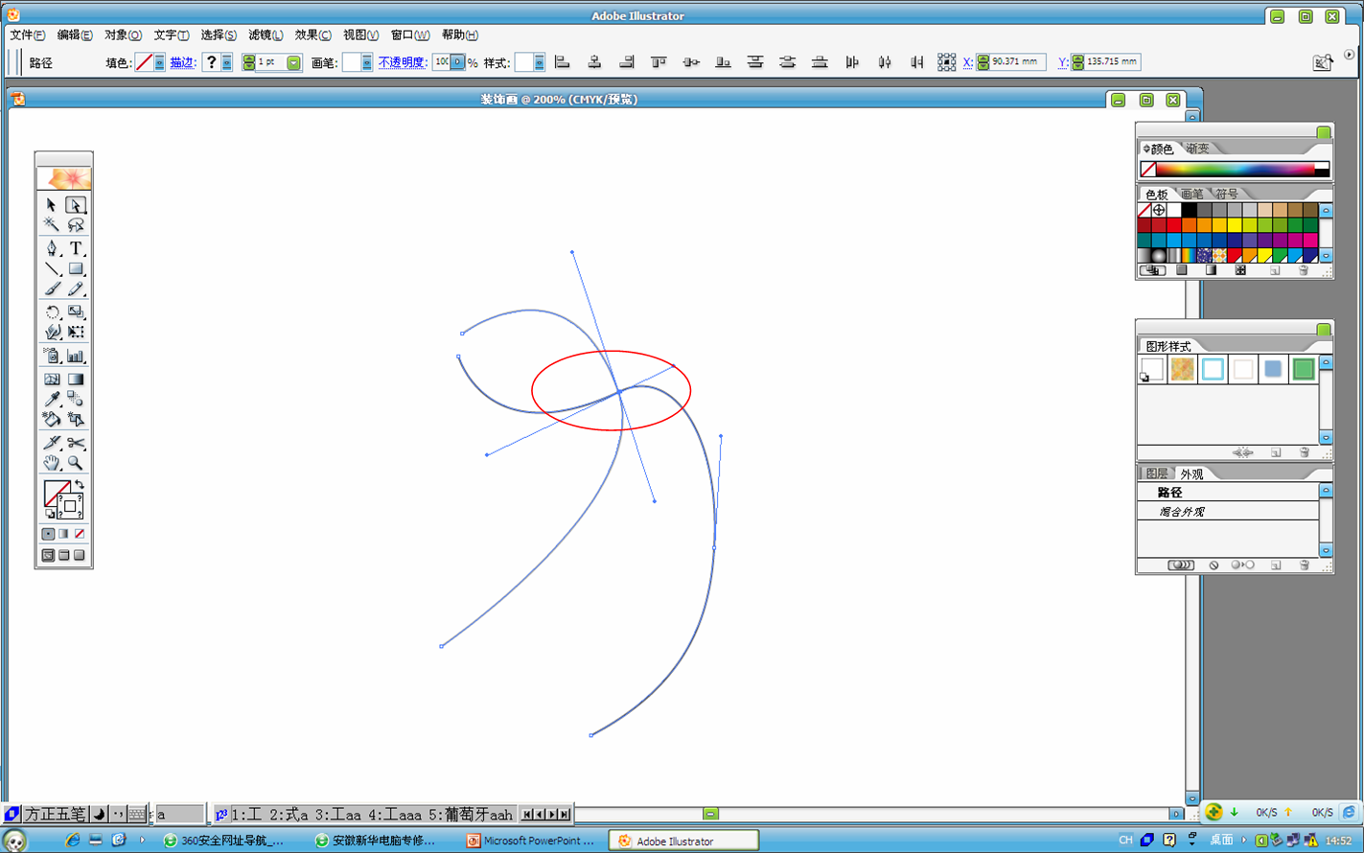Click the Magic Wand tool

pyautogui.click(x=52, y=225)
